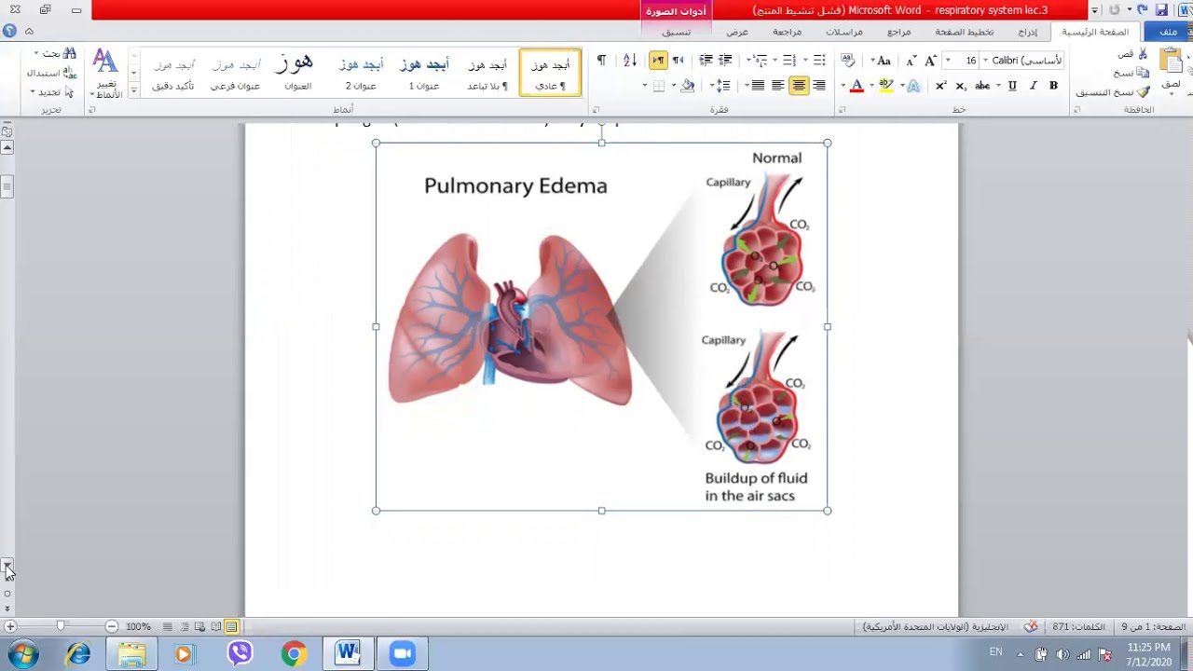Justify the paragraph text
Image resolution: width=1193 pixels, height=671 pixels.
(x=758, y=86)
